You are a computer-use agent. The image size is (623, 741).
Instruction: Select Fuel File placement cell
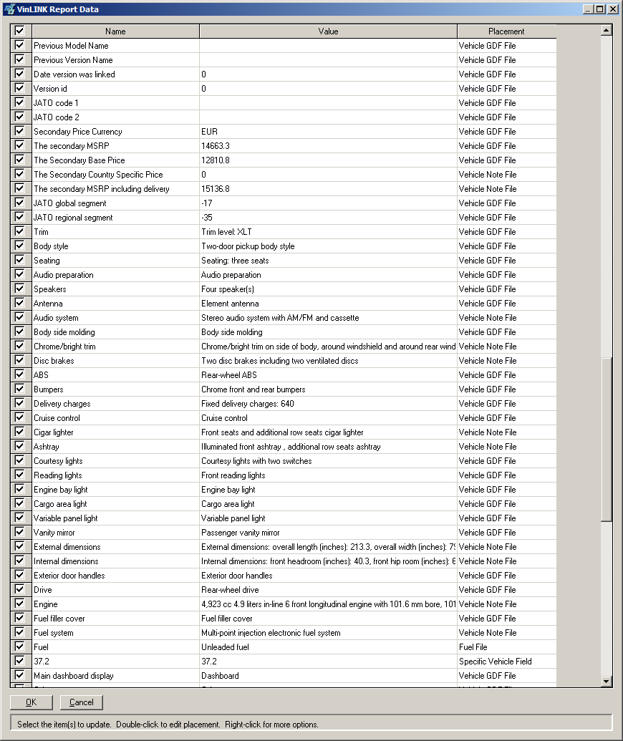[x=506, y=647]
